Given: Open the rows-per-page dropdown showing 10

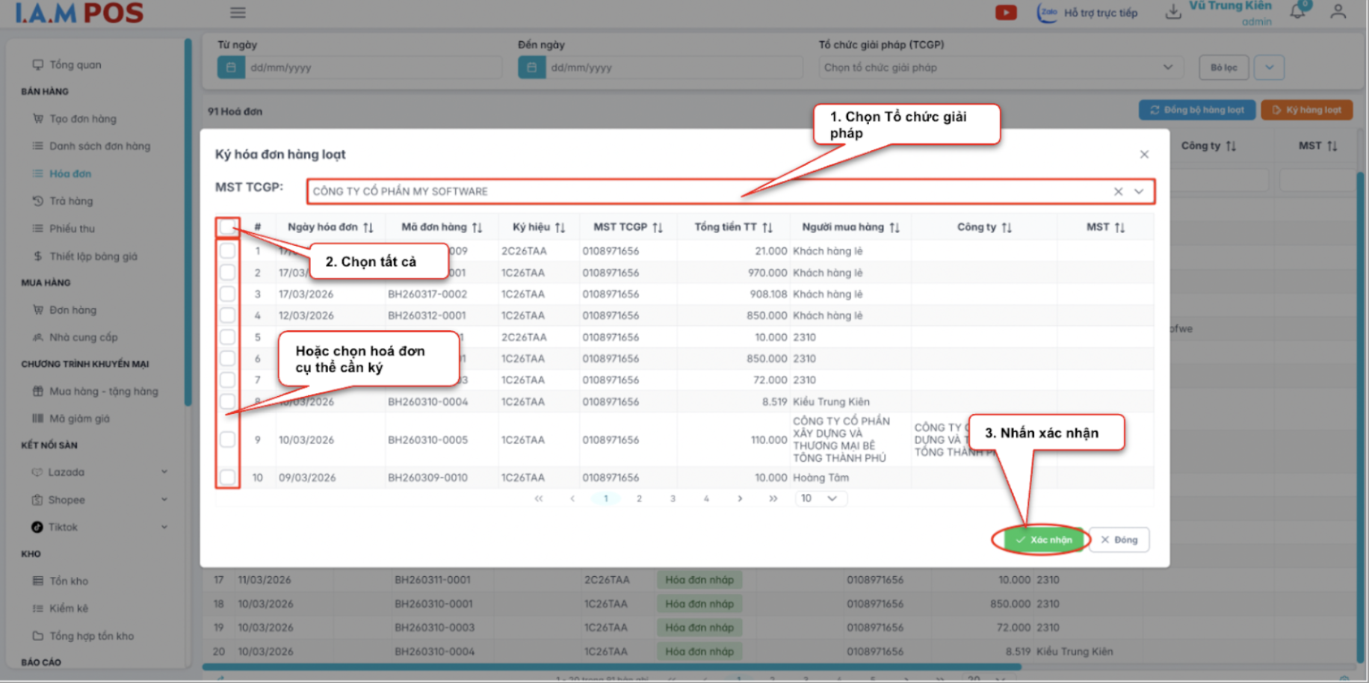Looking at the screenshot, I should (820, 498).
